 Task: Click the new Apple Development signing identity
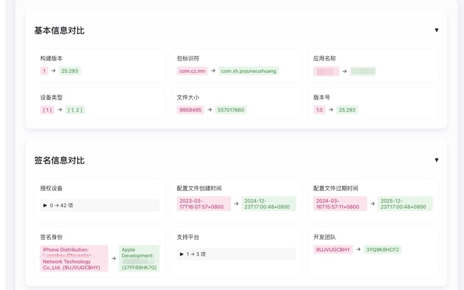[x=139, y=259]
